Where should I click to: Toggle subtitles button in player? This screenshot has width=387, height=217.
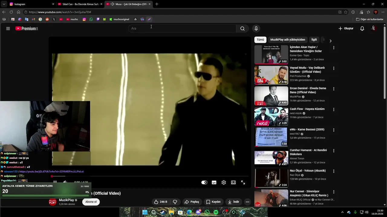[x=214, y=182]
